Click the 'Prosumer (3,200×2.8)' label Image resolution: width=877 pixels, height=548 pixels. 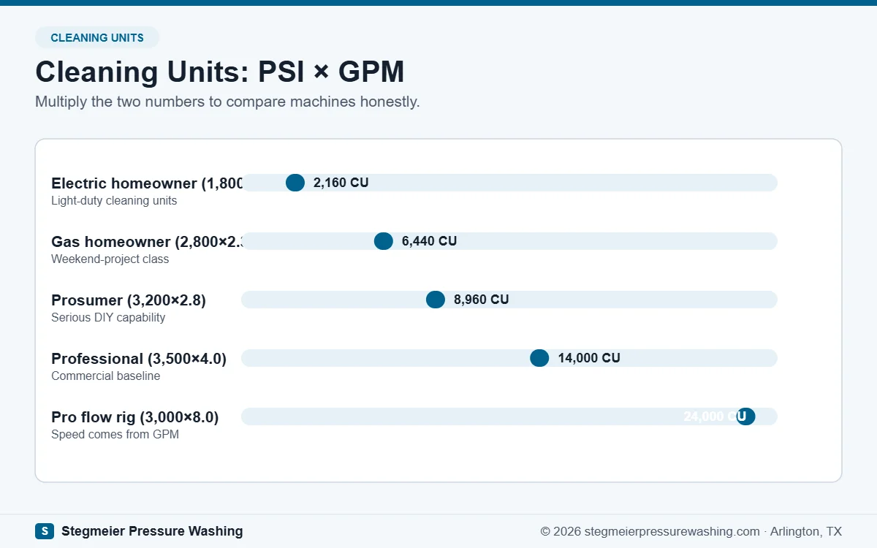(129, 300)
